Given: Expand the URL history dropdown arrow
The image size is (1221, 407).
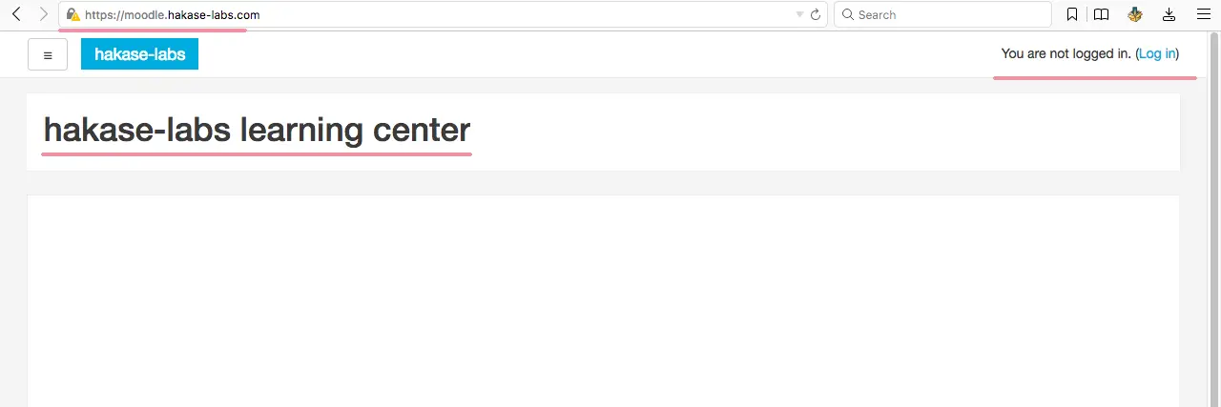Looking at the screenshot, I should point(799,15).
